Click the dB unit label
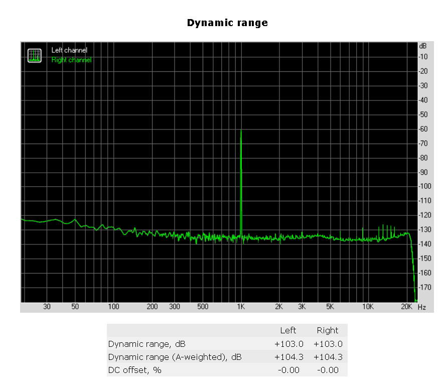 click(x=423, y=46)
